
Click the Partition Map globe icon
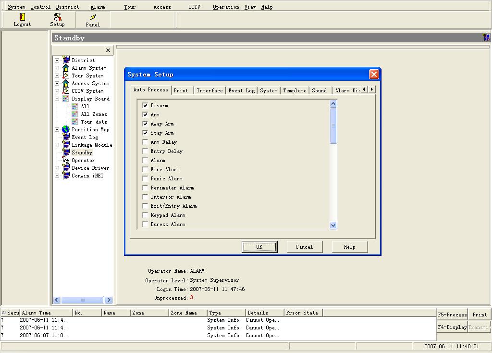(66, 129)
